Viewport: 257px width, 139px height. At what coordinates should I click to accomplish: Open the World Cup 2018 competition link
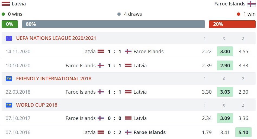pos(37,105)
